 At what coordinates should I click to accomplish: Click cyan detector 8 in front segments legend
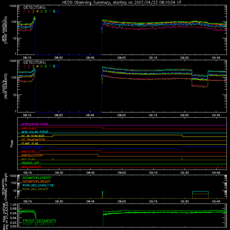point(54,11)
